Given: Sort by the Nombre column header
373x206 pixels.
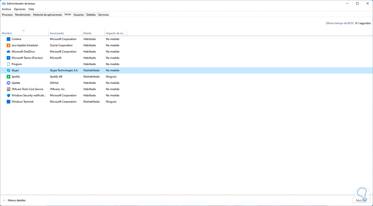Looking at the screenshot, I should point(24,33).
